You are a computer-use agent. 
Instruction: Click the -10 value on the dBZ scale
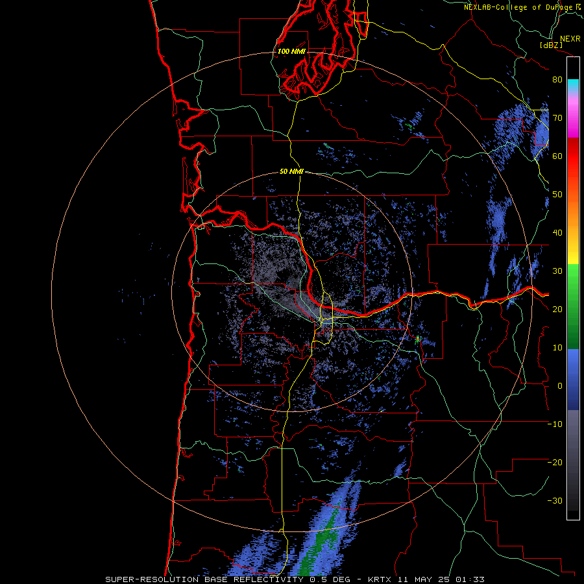coord(555,424)
